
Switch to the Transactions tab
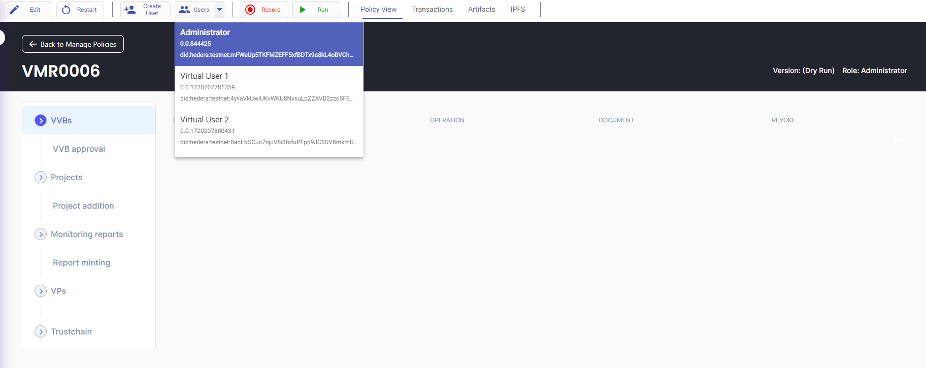[x=432, y=9]
